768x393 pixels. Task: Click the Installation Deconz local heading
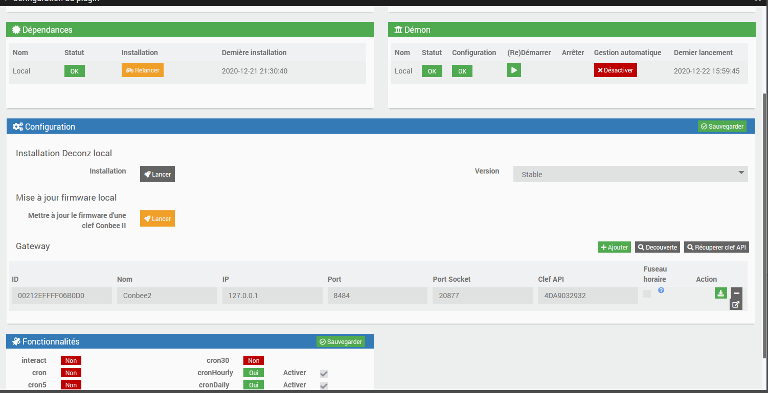[x=64, y=153]
